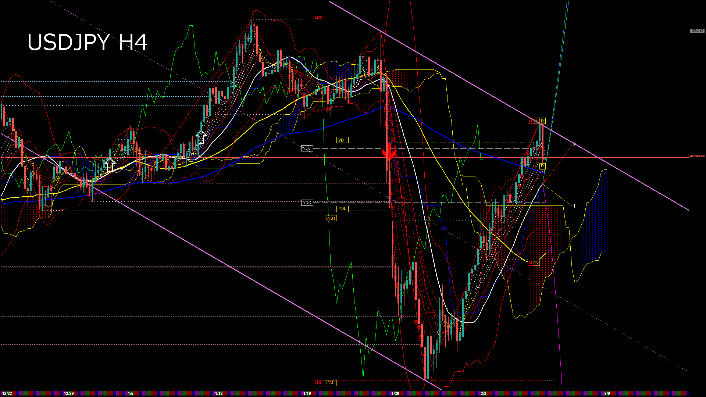Click the white YDC level label
706x397 pixels.
[x=307, y=148]
